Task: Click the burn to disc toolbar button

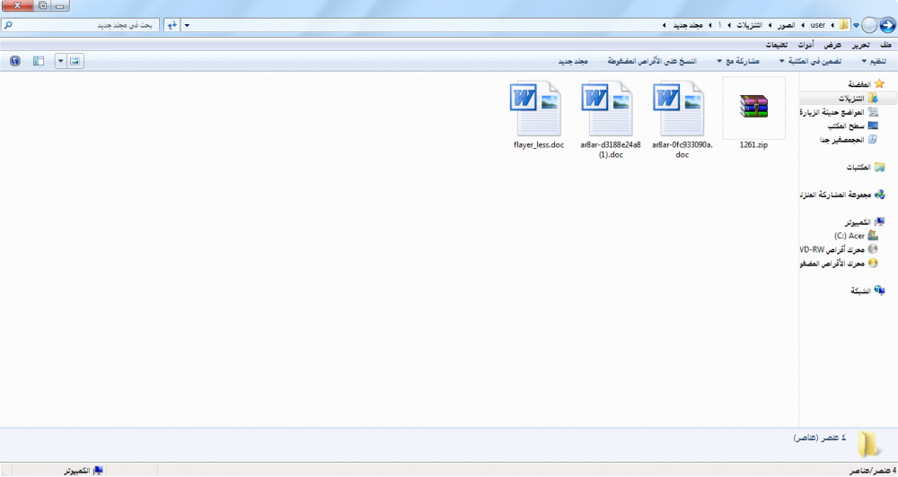Action: click(650, 61)
